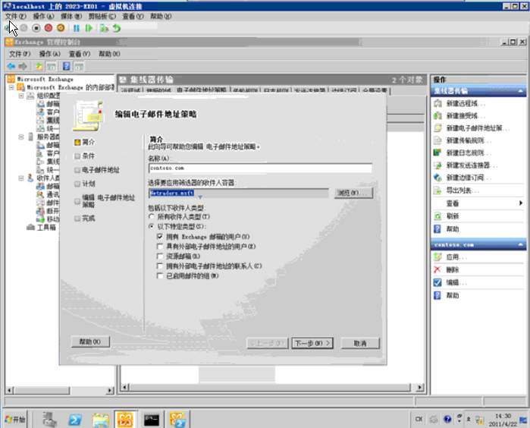The image size is (530, 428).
Task: Collapse the 组织配置 tree node
Action: [x=21, y=96]
